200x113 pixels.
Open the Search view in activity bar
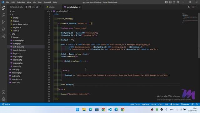(x=3, y=15)
